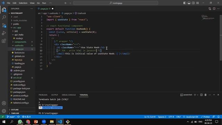222x125 pixels.
Task: Go back using the navigation arrow
Action: (66, 3)
